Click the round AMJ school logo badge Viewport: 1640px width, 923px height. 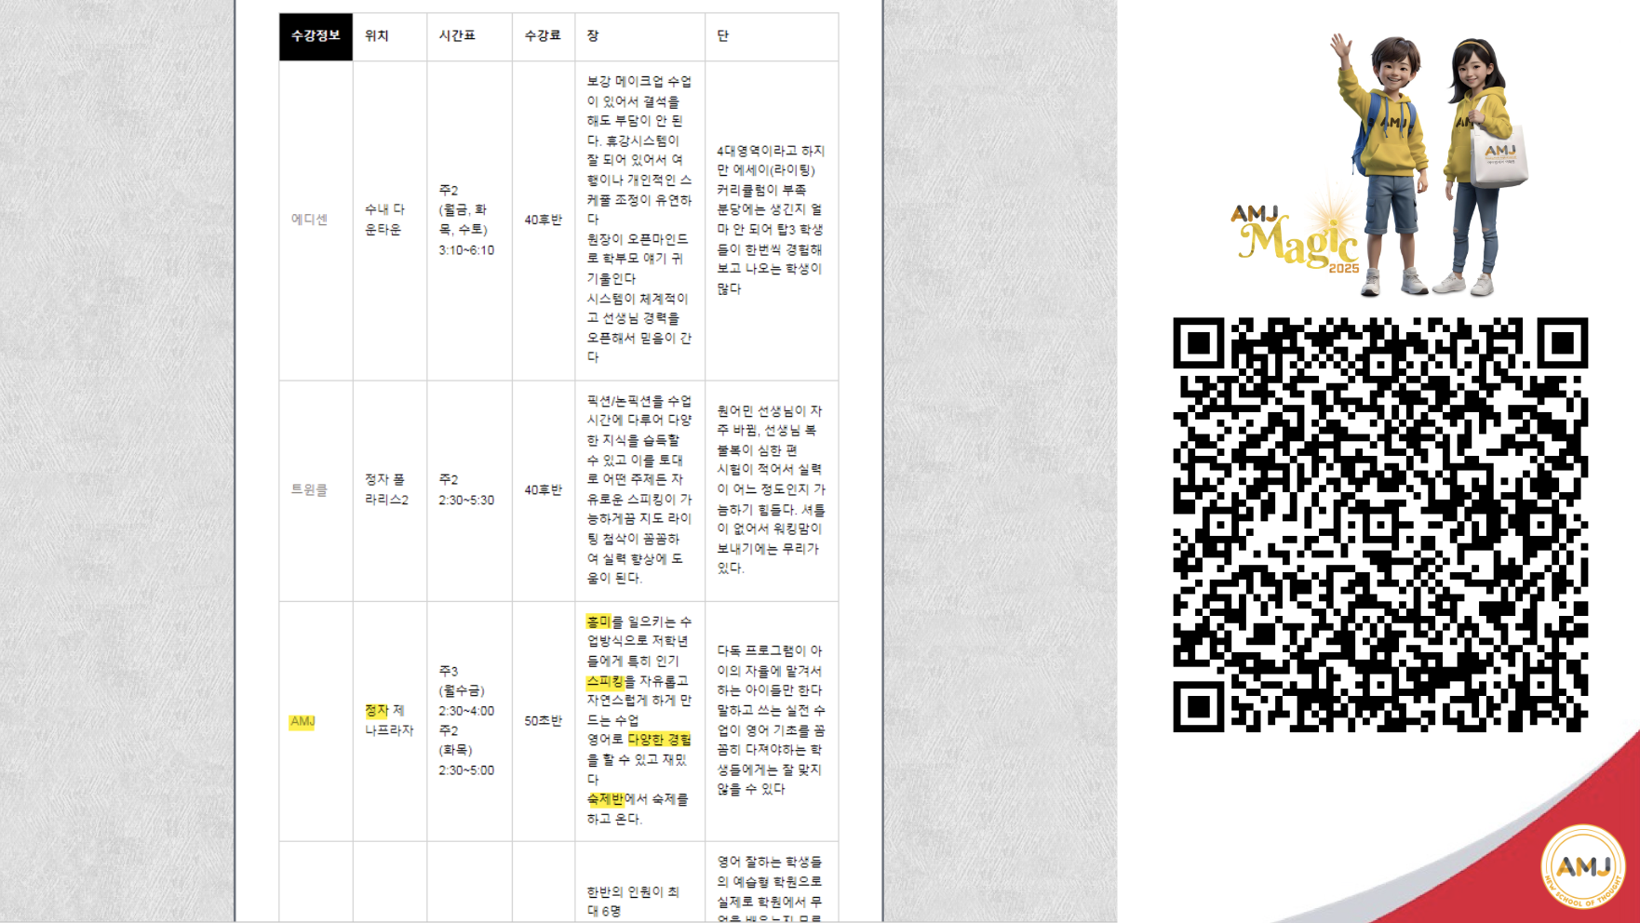(x=1583, y=867)
